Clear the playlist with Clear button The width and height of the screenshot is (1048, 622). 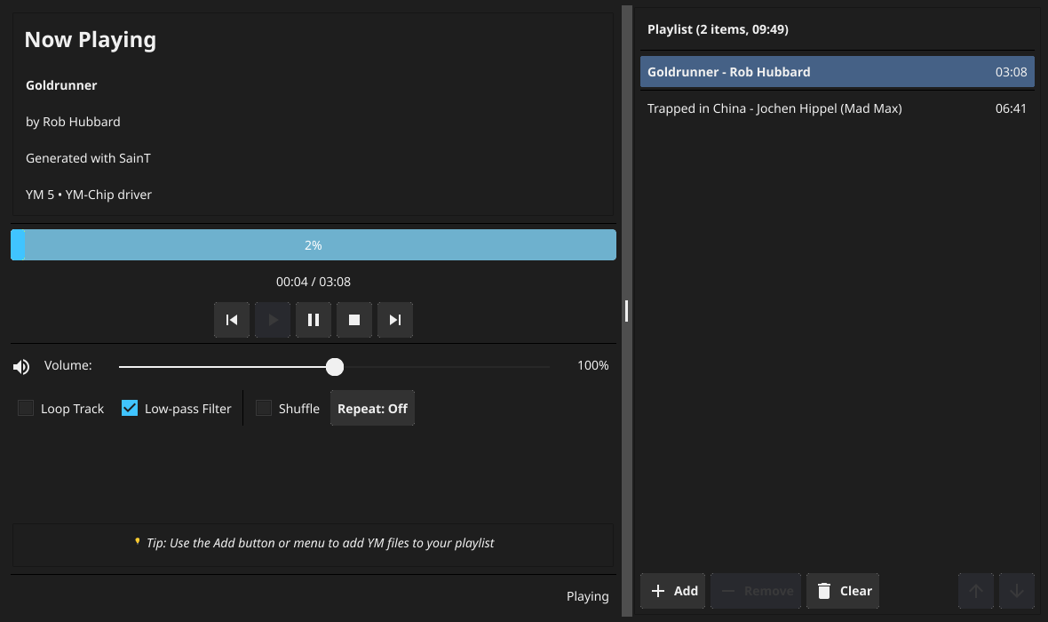[x=843, y=591]
